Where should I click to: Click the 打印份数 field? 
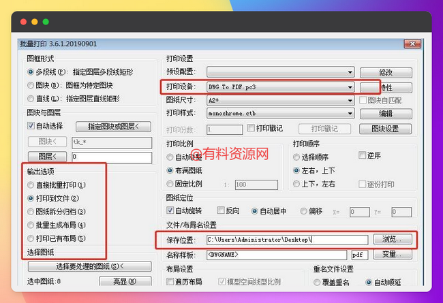point(225,129)
